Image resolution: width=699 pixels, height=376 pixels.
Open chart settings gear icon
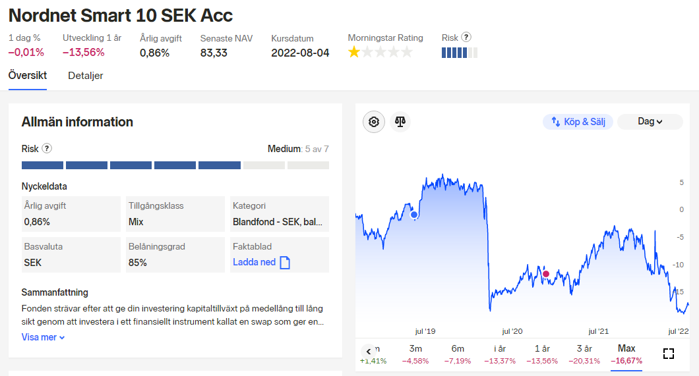tap(374, 122)
